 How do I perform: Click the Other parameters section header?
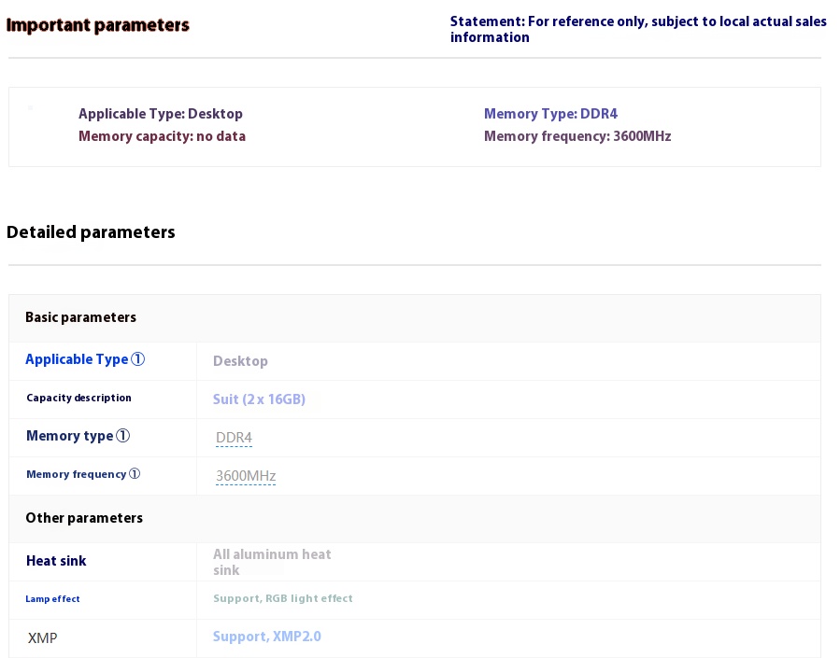(x=84, y=518)
